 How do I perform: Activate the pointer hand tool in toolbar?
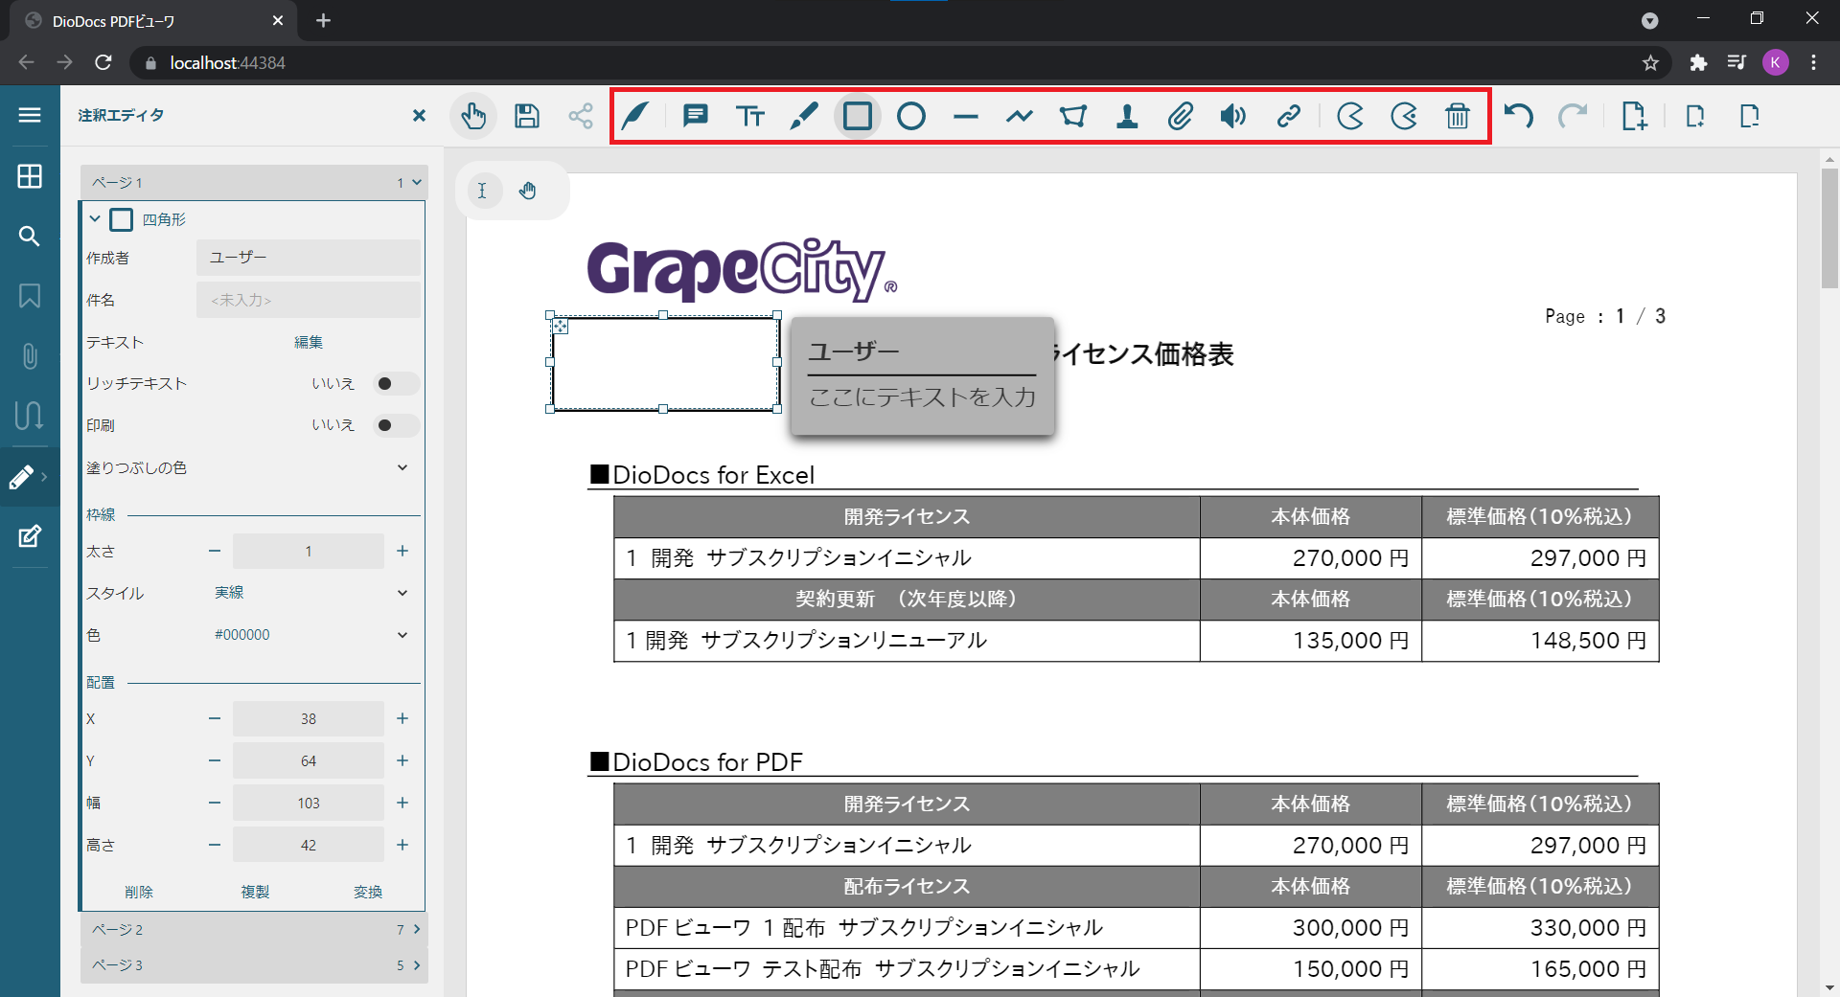point(473,116)
